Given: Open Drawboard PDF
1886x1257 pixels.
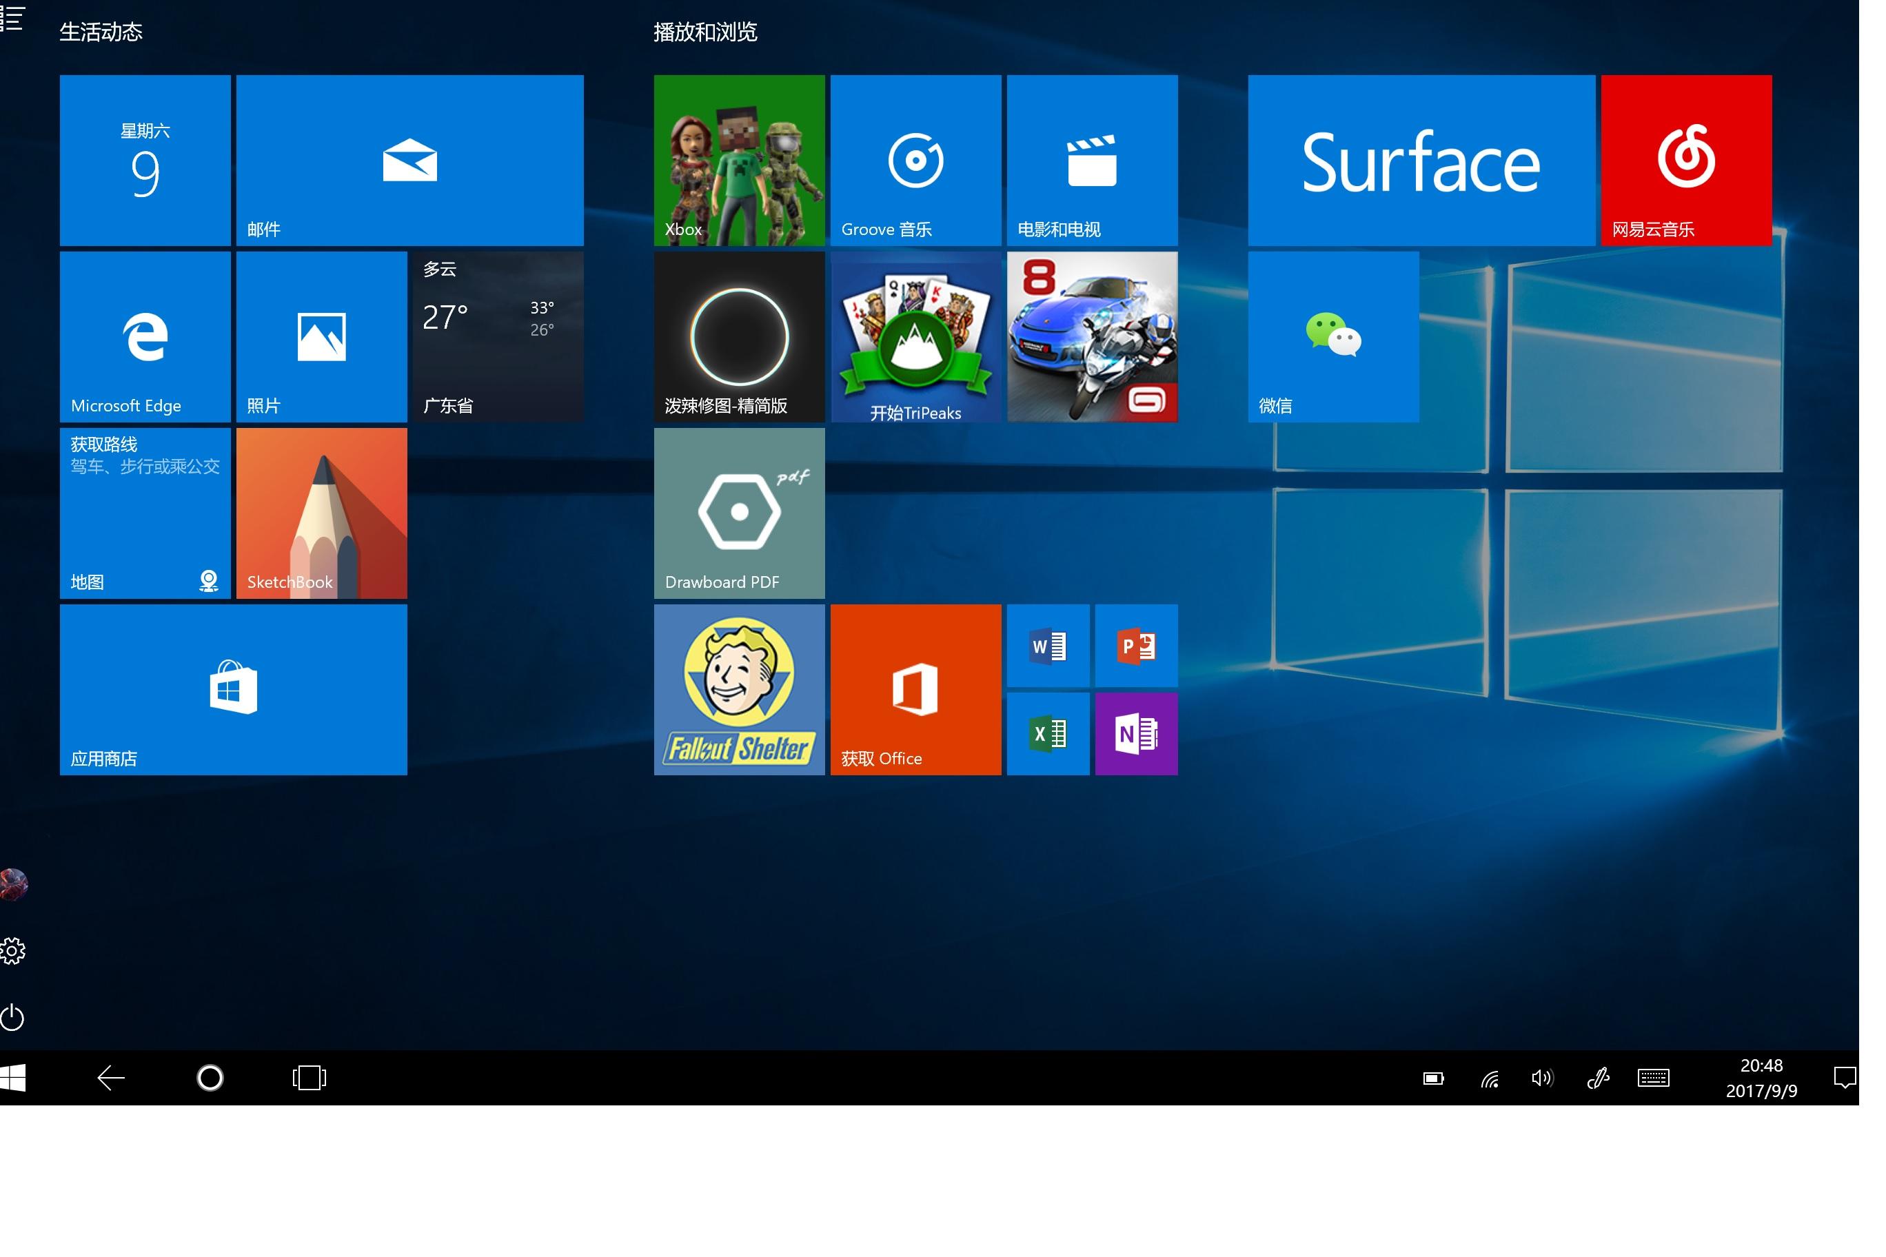Looking at the screenshot, I should [738, 513].
